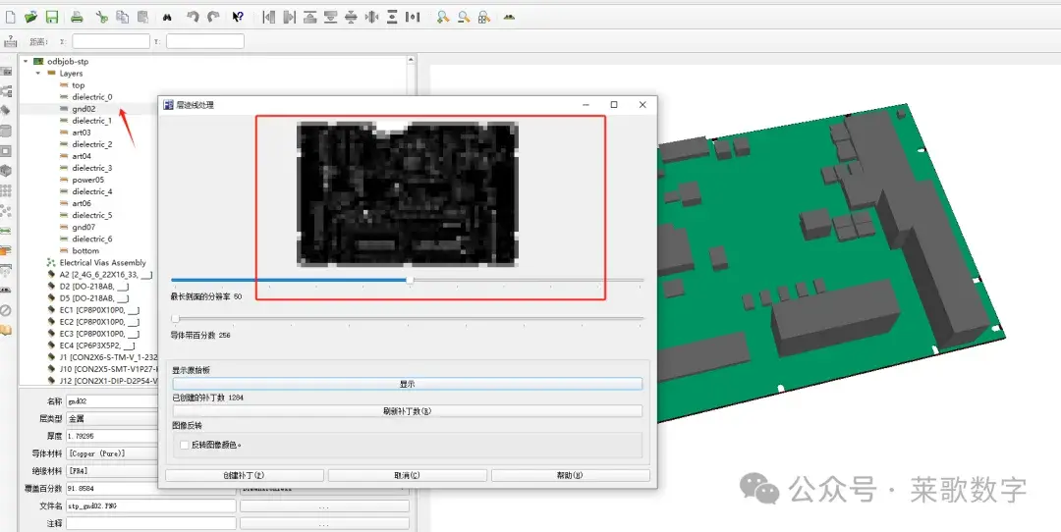This screenshot has width=1061, height=532.
Task: Collapse the Layers tree node
Action: pos(38,73)
